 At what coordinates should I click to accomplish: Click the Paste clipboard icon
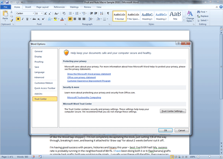pos(5,14)
